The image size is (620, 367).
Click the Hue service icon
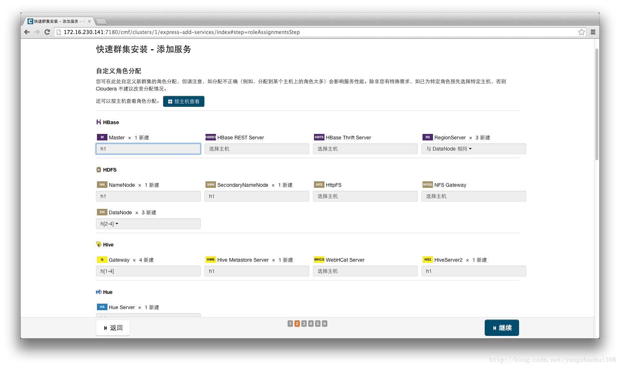point(99,292)
